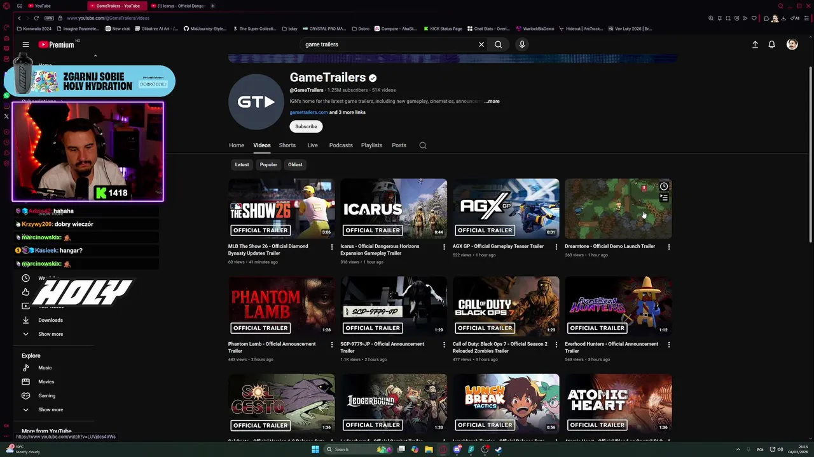This screenshot has height=457, width=814.
Task: Open options for Phantom Lamb video
Action: coord(332,345)
